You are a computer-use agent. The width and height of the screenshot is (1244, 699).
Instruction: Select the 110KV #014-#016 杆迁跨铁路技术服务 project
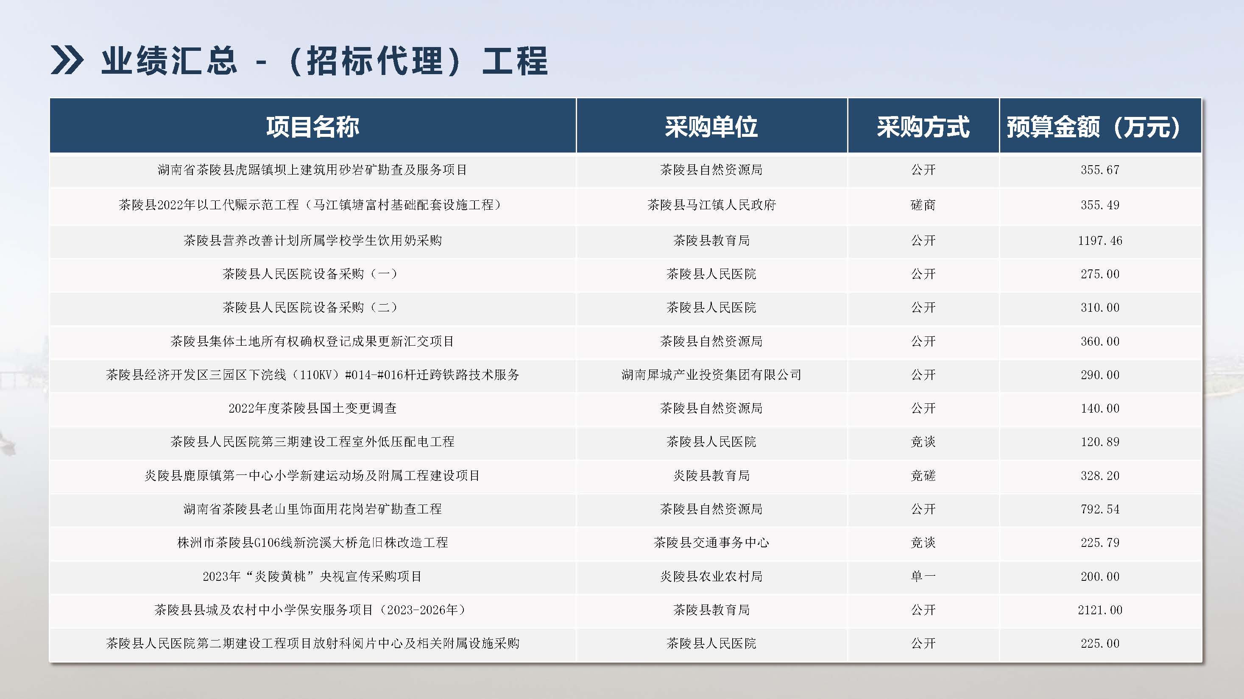pyautogui.click(x=312, y=375)
